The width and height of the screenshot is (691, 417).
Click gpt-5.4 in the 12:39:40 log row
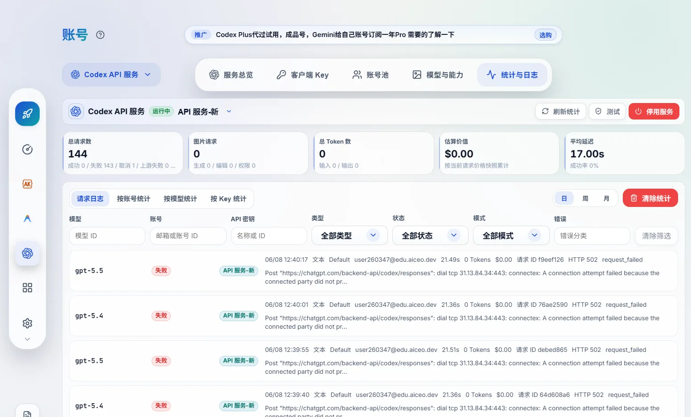point(89,406)
